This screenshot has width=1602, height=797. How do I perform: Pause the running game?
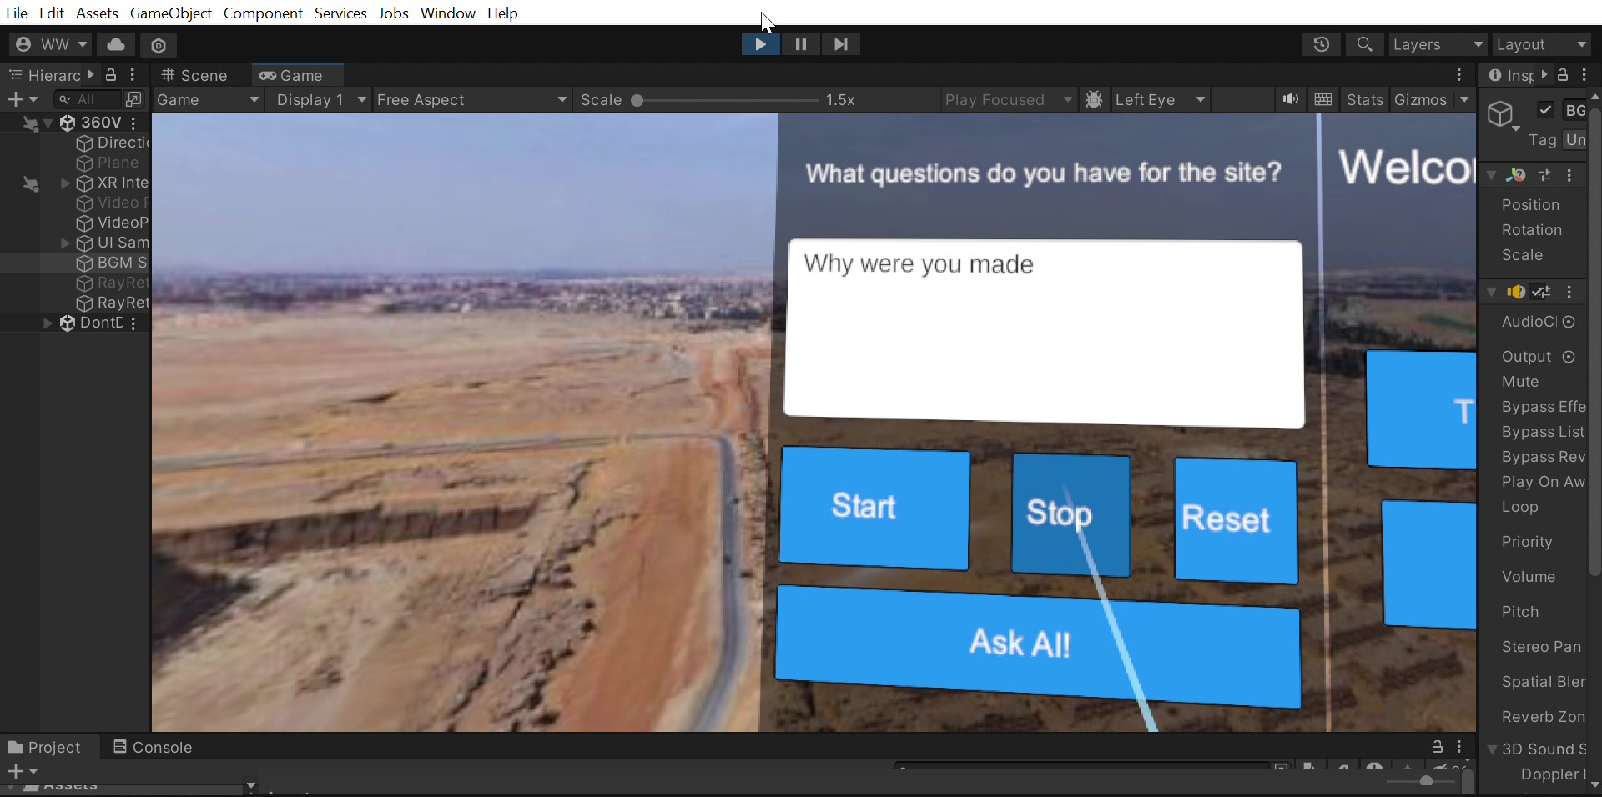[x=800, y=44]
